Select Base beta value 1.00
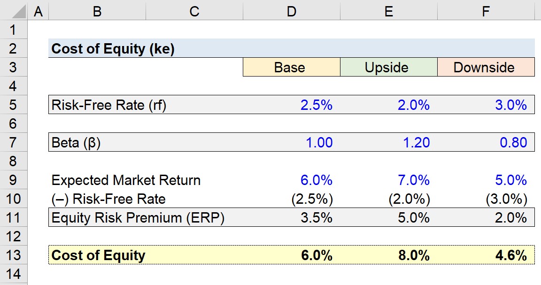The image size is (541, 285). pyautogui.click(x=292, y=142)
